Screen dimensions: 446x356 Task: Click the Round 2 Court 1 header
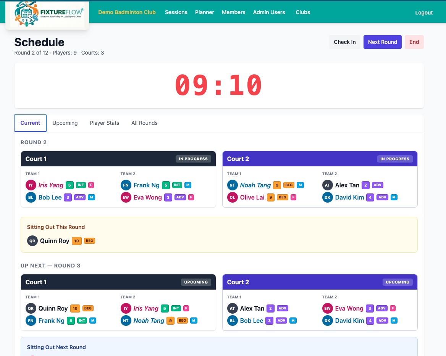118,159
